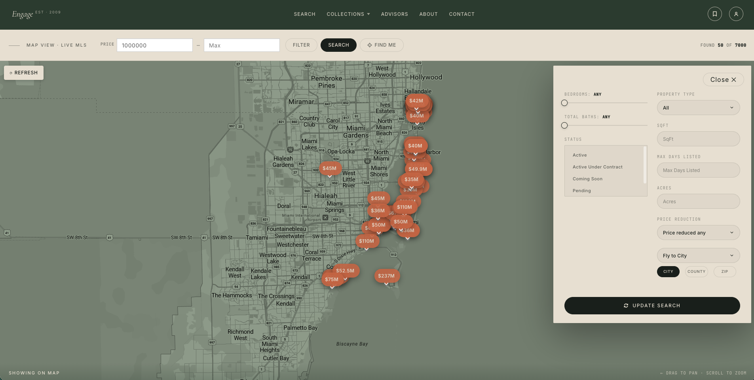Viewport: 754px width, 380px height.
Task: Expand the Collections menu
Action: 348,14
